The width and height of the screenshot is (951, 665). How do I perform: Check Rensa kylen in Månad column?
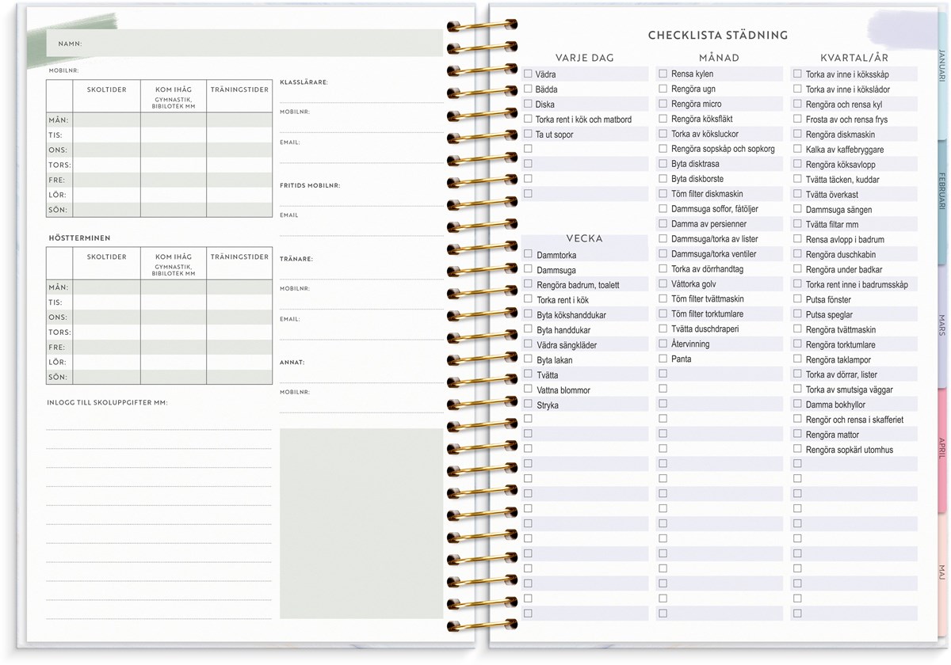663,74
